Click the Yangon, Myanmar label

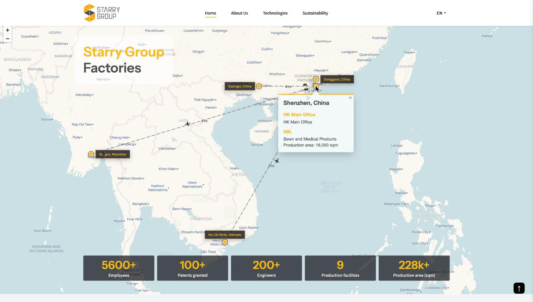coord(113,154)
